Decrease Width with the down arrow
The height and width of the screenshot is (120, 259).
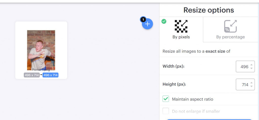[251, 68]
